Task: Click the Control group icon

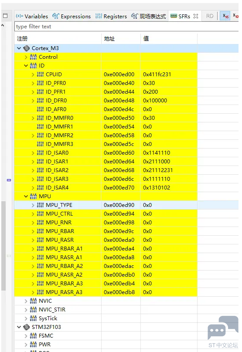Action: [x=33, y=57]
